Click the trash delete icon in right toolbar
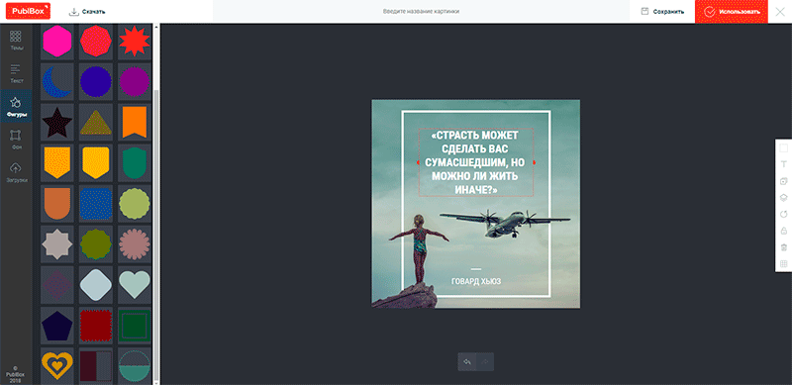 [784, 247]
